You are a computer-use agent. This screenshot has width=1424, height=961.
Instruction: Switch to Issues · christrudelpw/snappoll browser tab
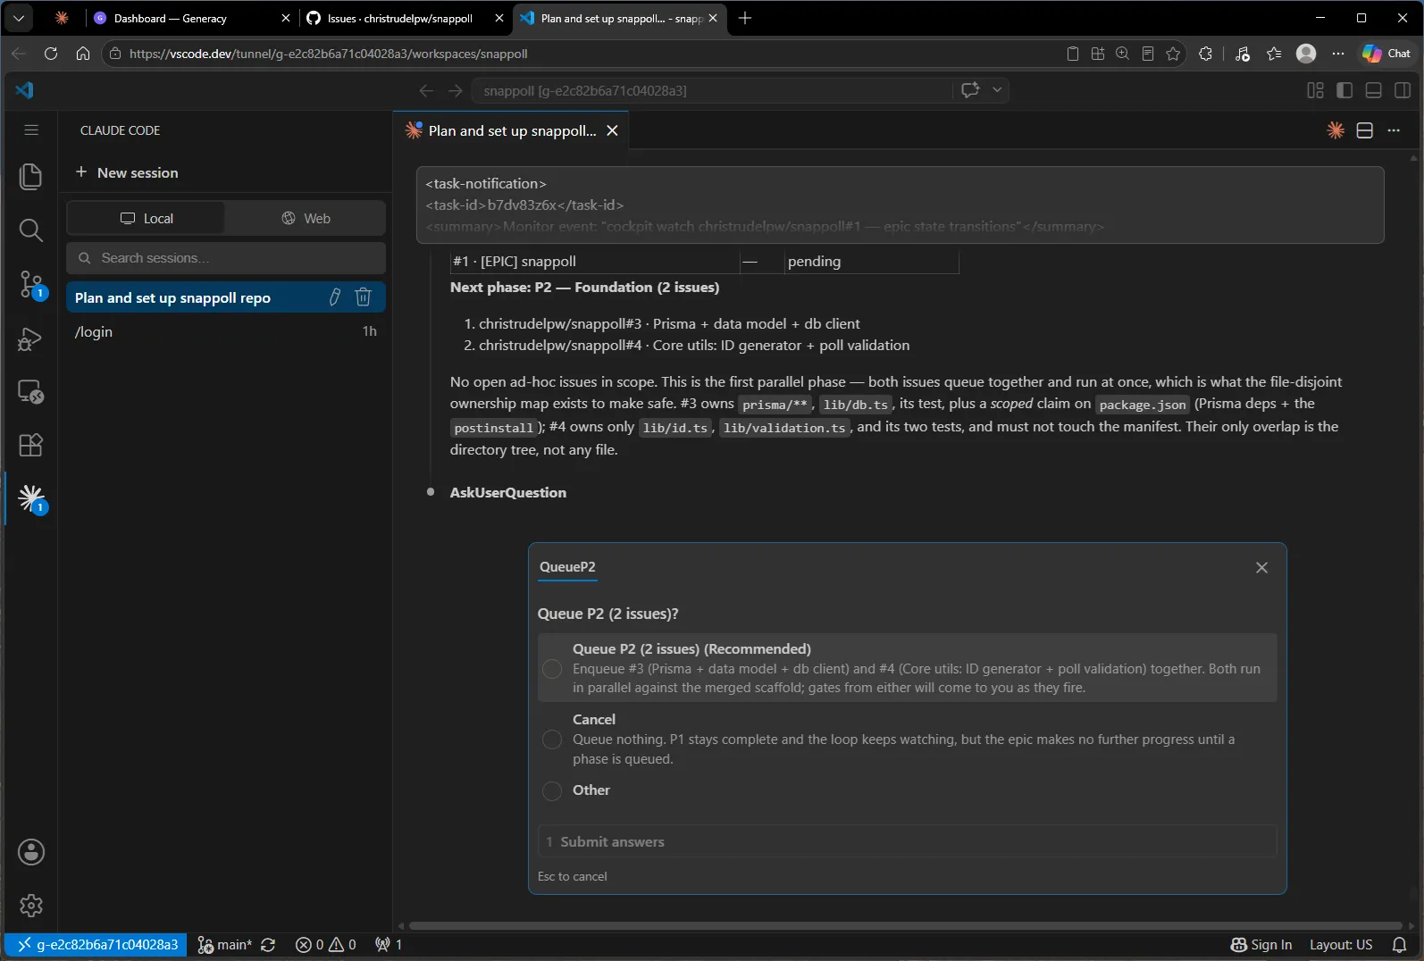point(405,18)
